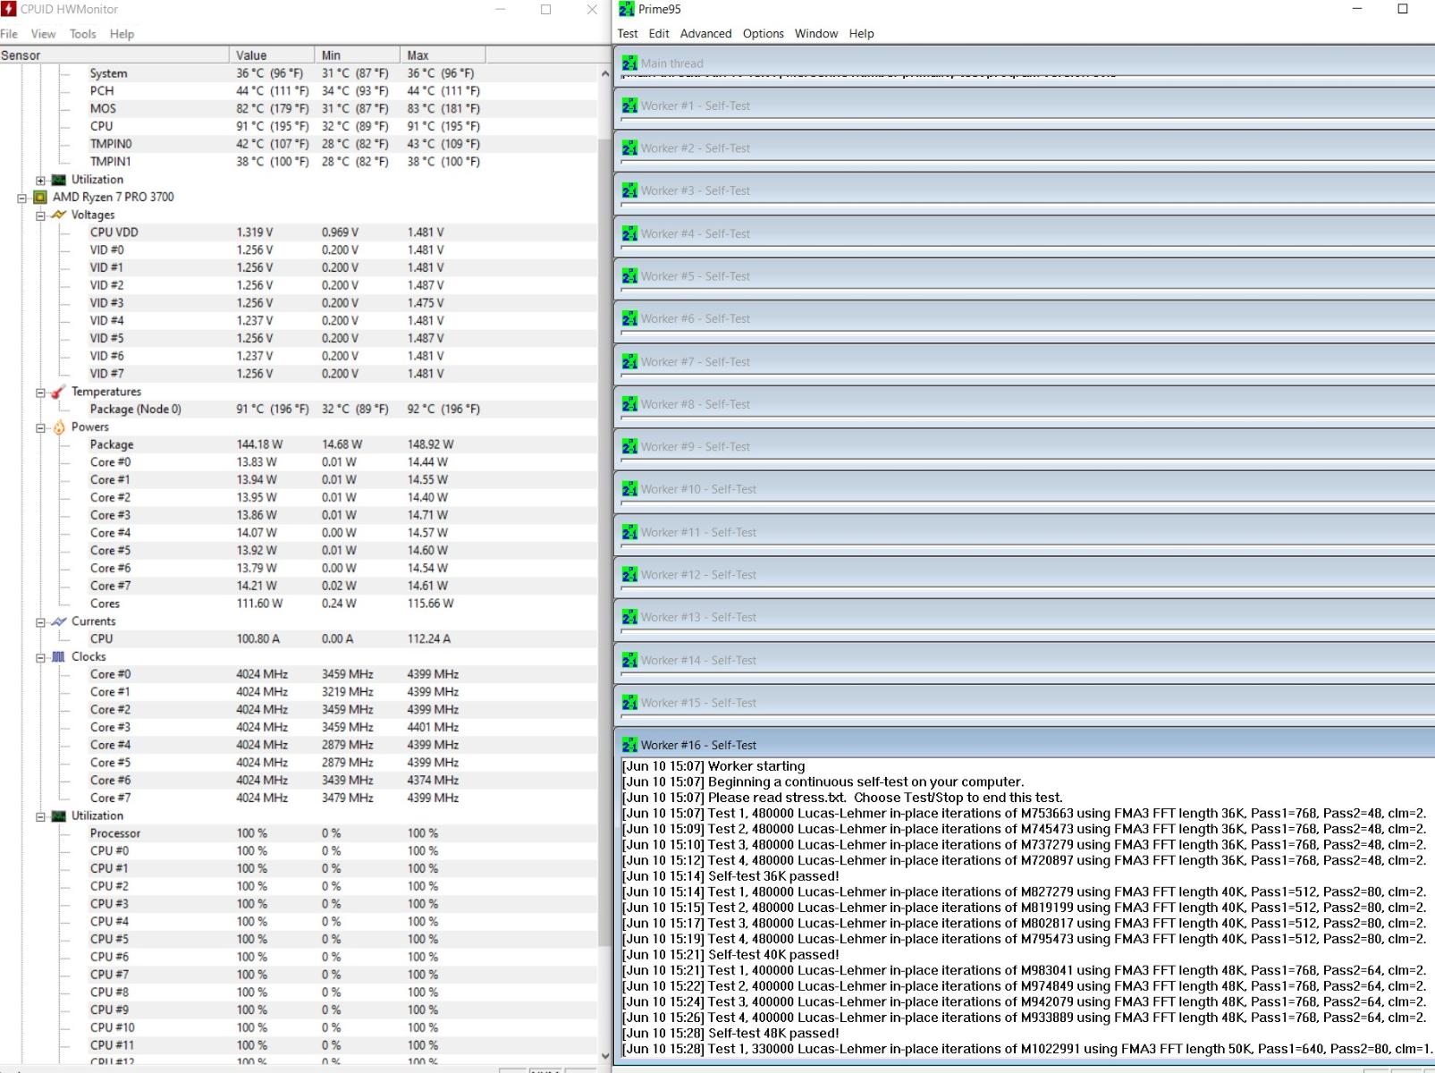The height and width of the screenshot is (1073, 1435).
Task: Click the 'Self-test 48K passed!' log line
Action: [730, 1033]
